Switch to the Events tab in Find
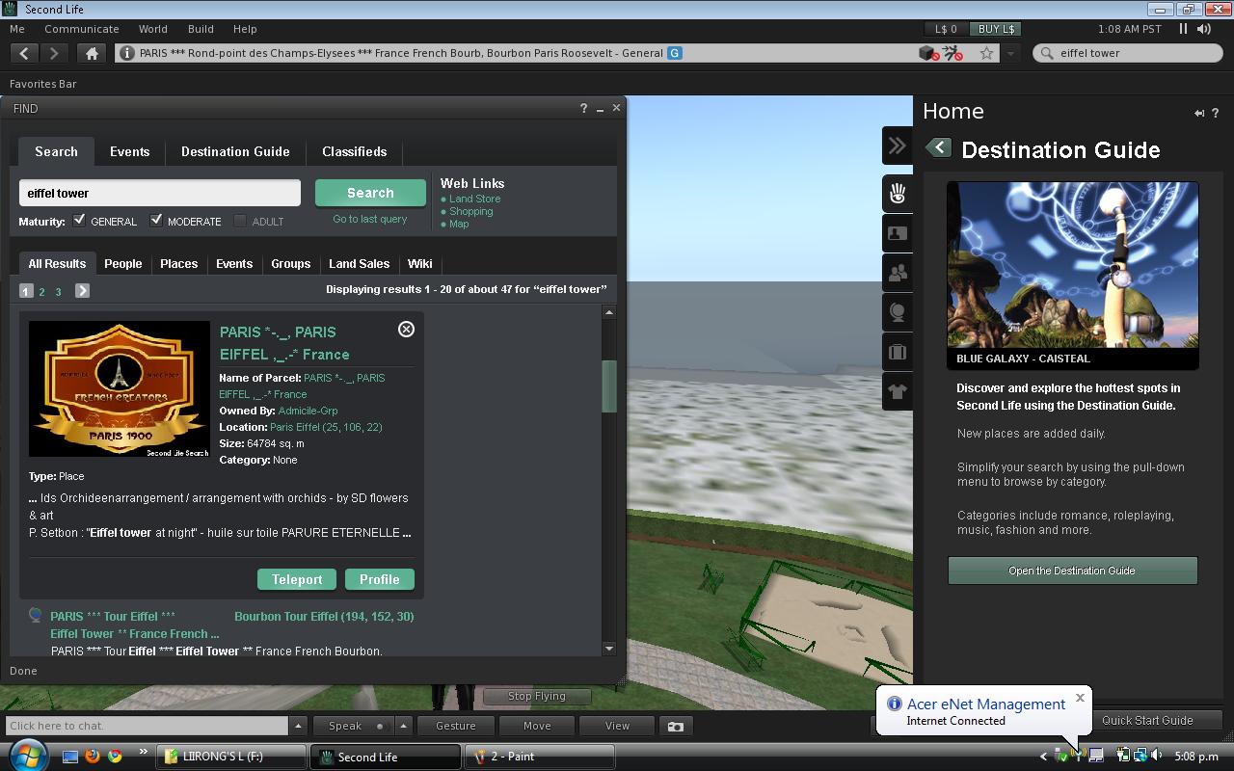 129,151
